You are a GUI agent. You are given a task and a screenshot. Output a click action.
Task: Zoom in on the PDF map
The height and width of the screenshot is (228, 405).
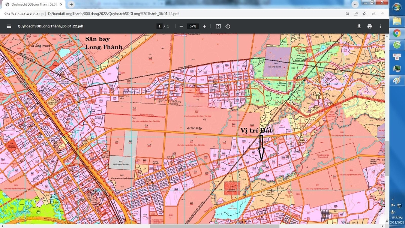coord(204,26)
